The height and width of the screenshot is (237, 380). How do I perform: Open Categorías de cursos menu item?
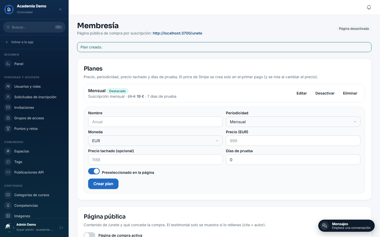coord(34,195)
